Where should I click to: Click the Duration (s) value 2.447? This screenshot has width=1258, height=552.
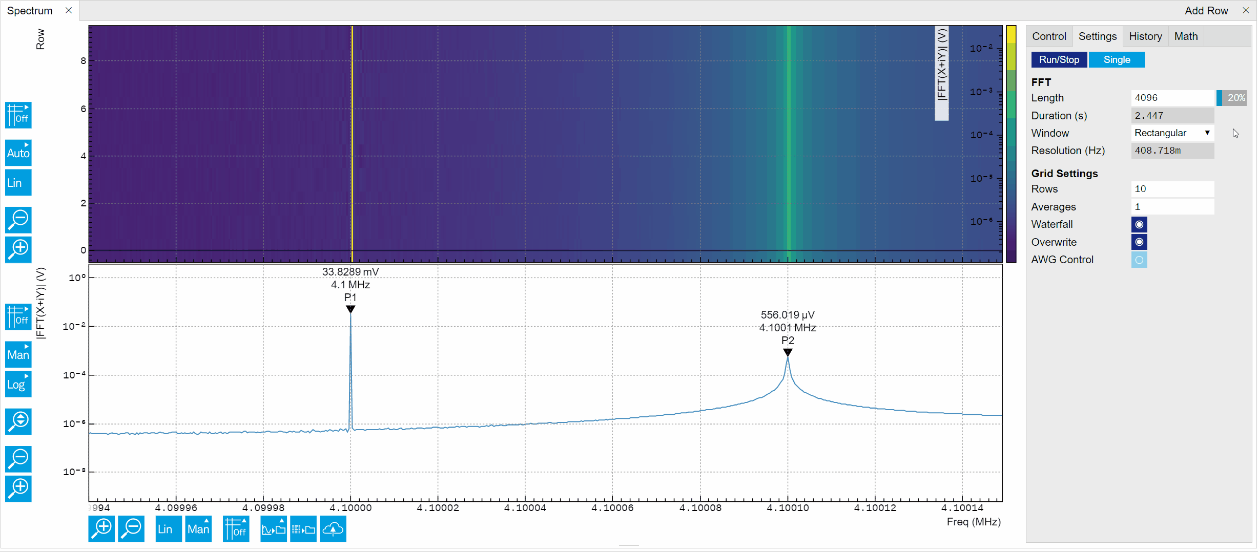coord(1172,116)
